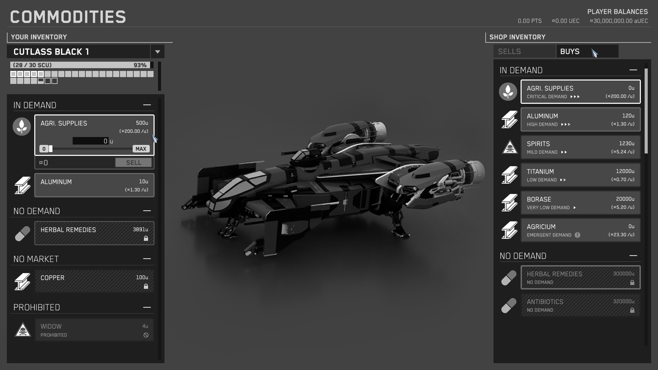Click the lock icon on shop Herbal Remedies
The width and height of the screenshot is (658, 370).
tap(632, 283)
